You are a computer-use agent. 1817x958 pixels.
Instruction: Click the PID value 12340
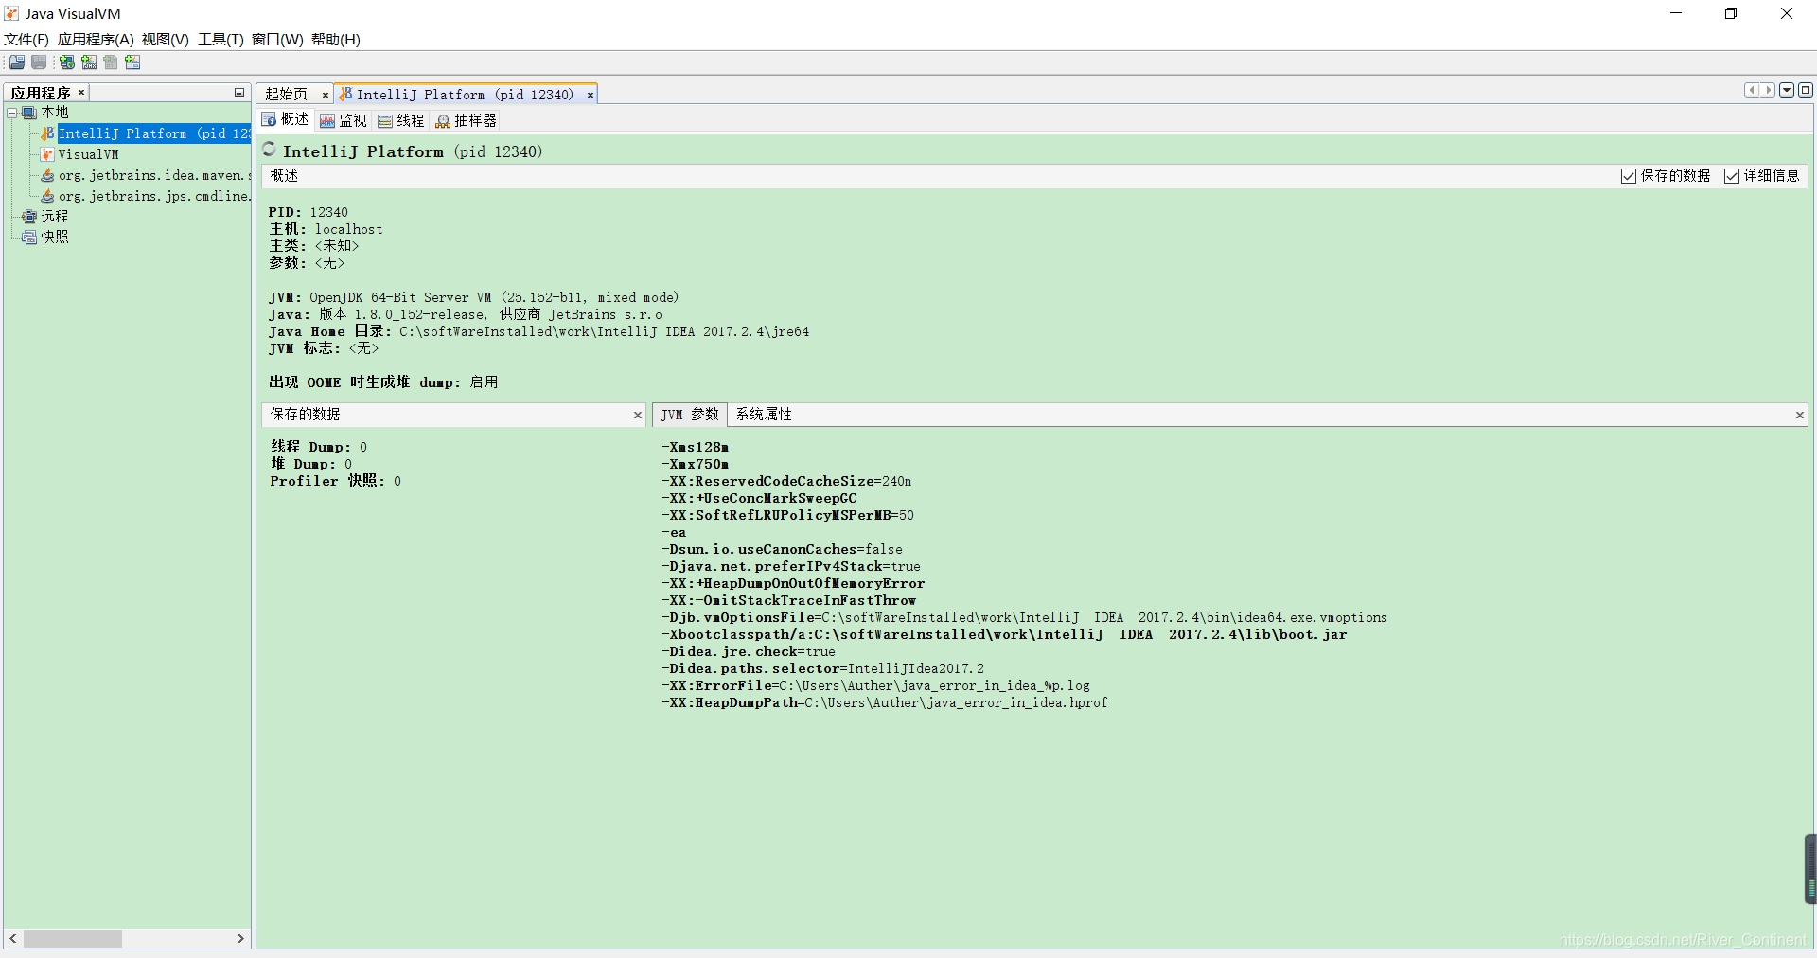pyautogui.click(x=328, y=213)
